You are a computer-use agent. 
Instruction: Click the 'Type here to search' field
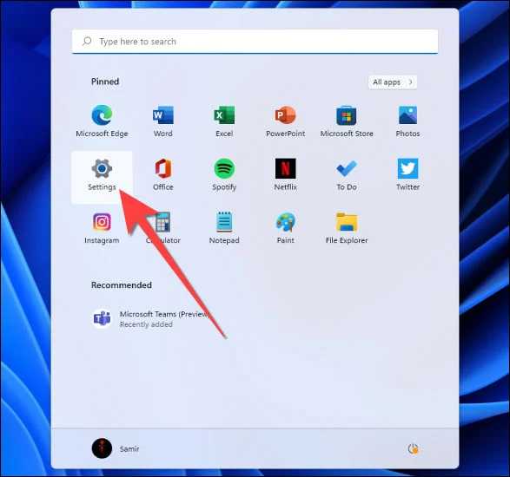[x=255, y=42]
